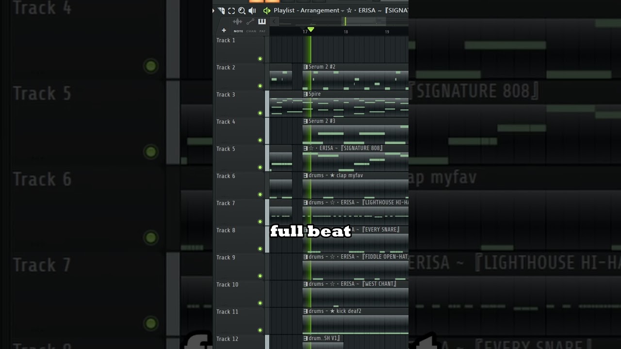Screen dimensions: 621x349
Task: Add a track with the plus button
Action: click(224, 31)
